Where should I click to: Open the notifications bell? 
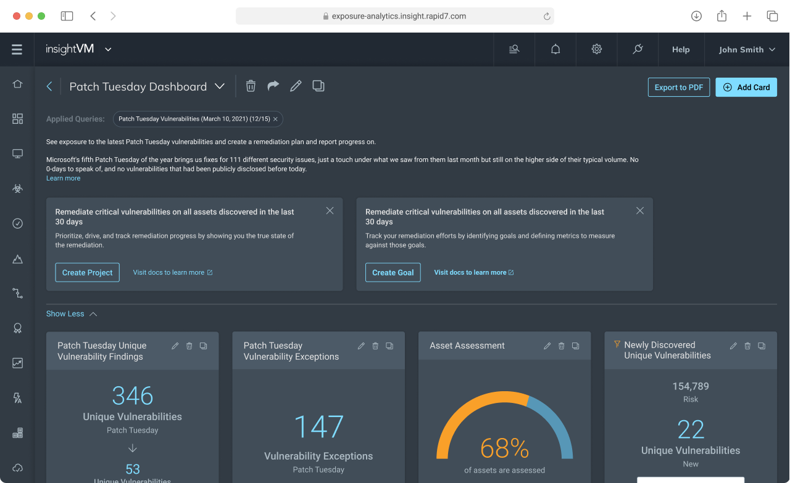[555, 49]
